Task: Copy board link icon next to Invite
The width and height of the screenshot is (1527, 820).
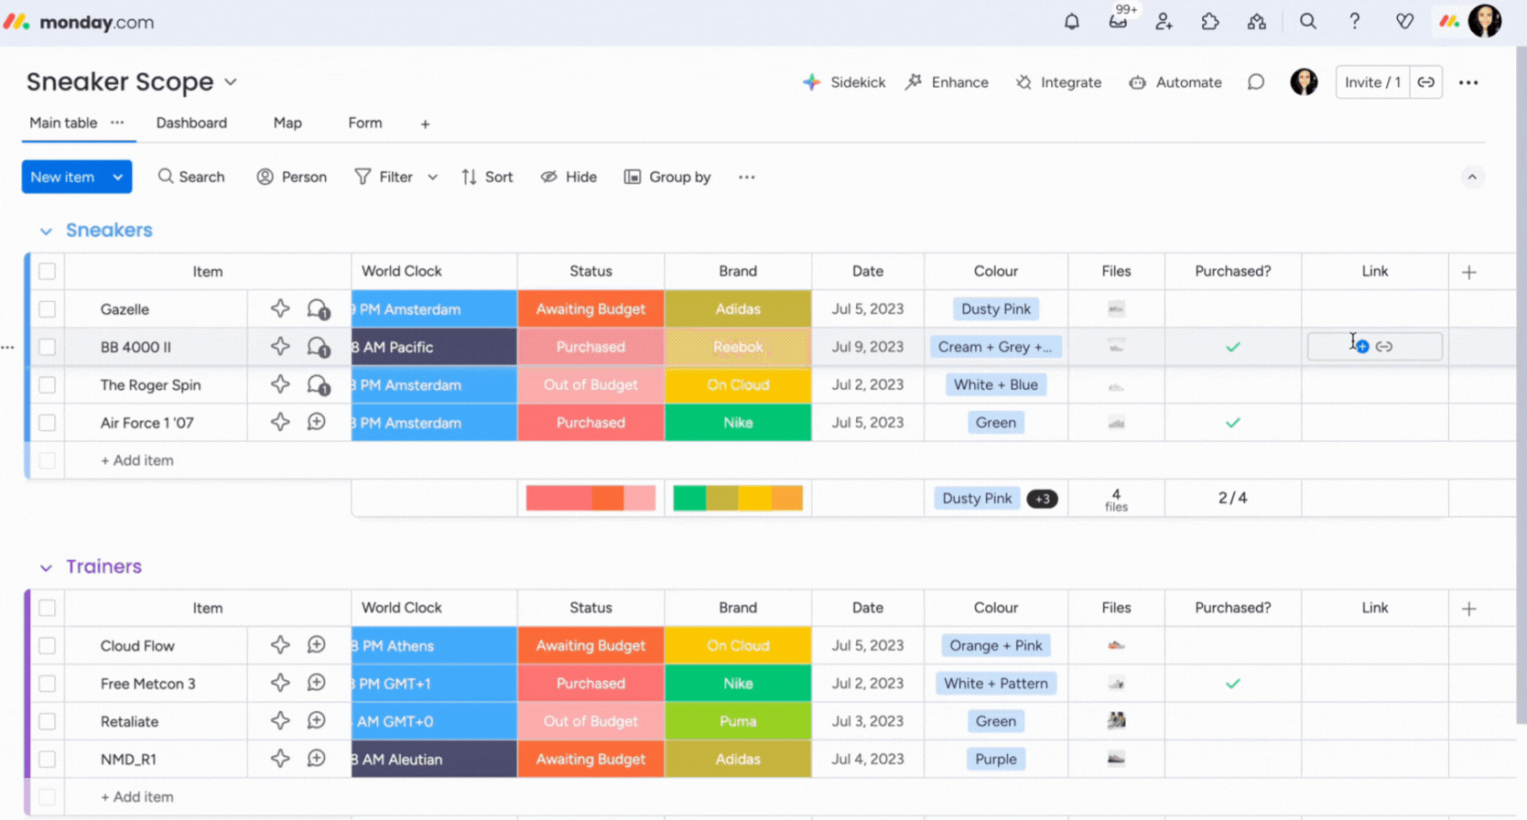Action: point(1426,82)
